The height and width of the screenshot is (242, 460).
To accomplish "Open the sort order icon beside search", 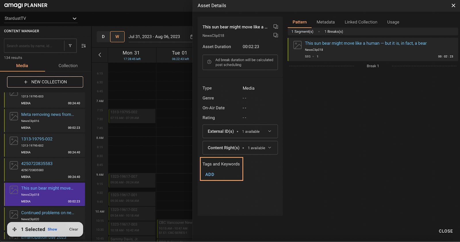I will [83, 46].
